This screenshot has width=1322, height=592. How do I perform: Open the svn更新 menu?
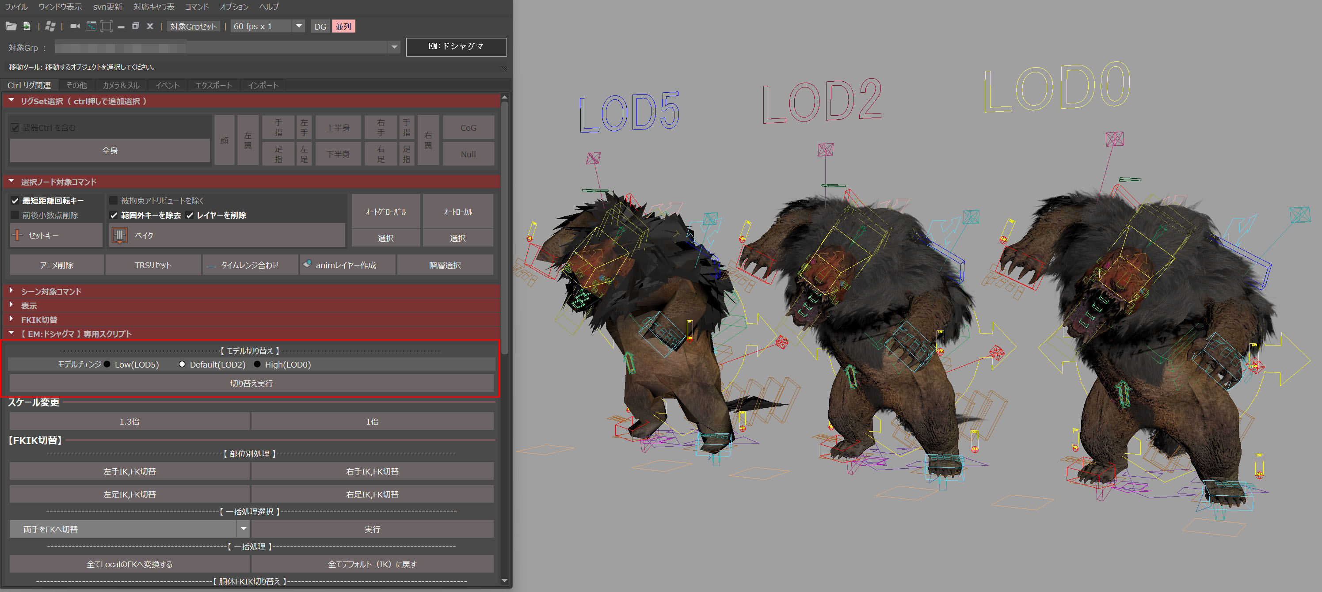[107, 7]
